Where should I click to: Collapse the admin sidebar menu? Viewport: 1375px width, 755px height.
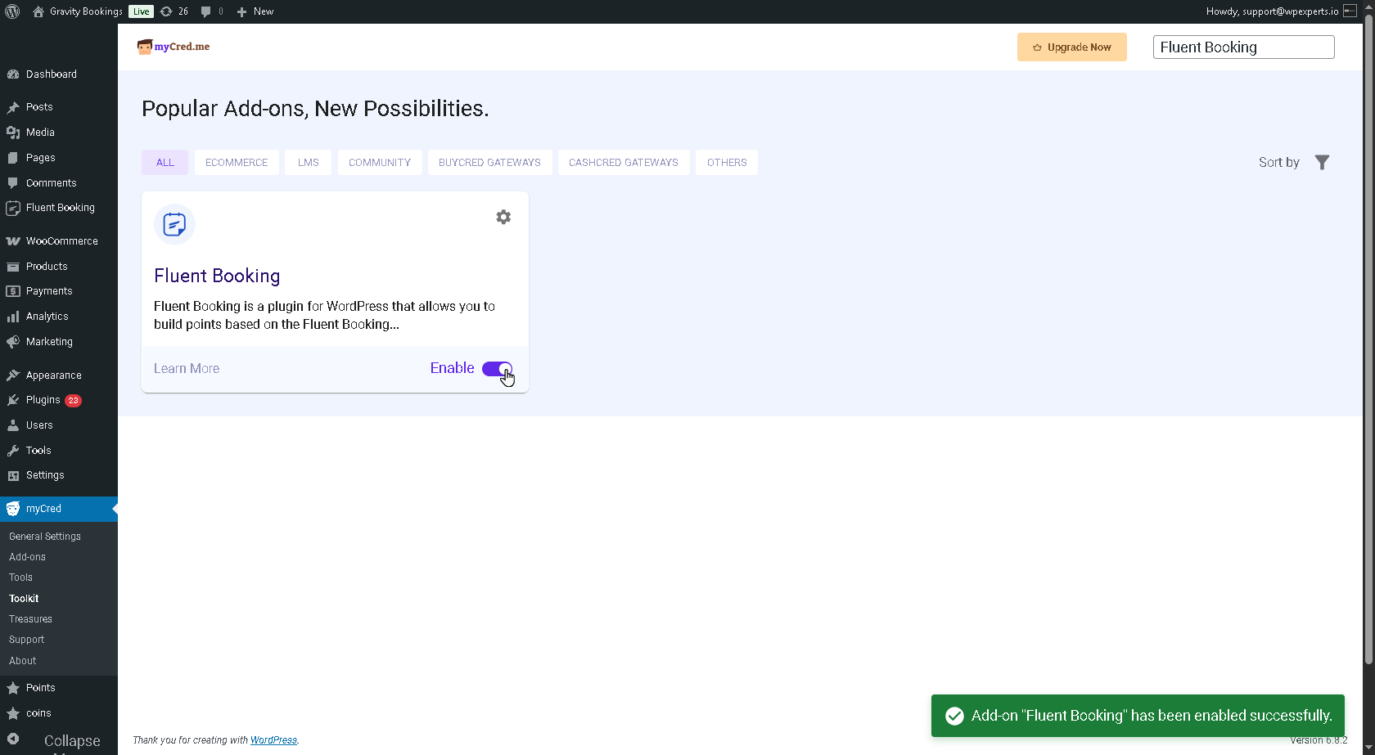point(57,740)
